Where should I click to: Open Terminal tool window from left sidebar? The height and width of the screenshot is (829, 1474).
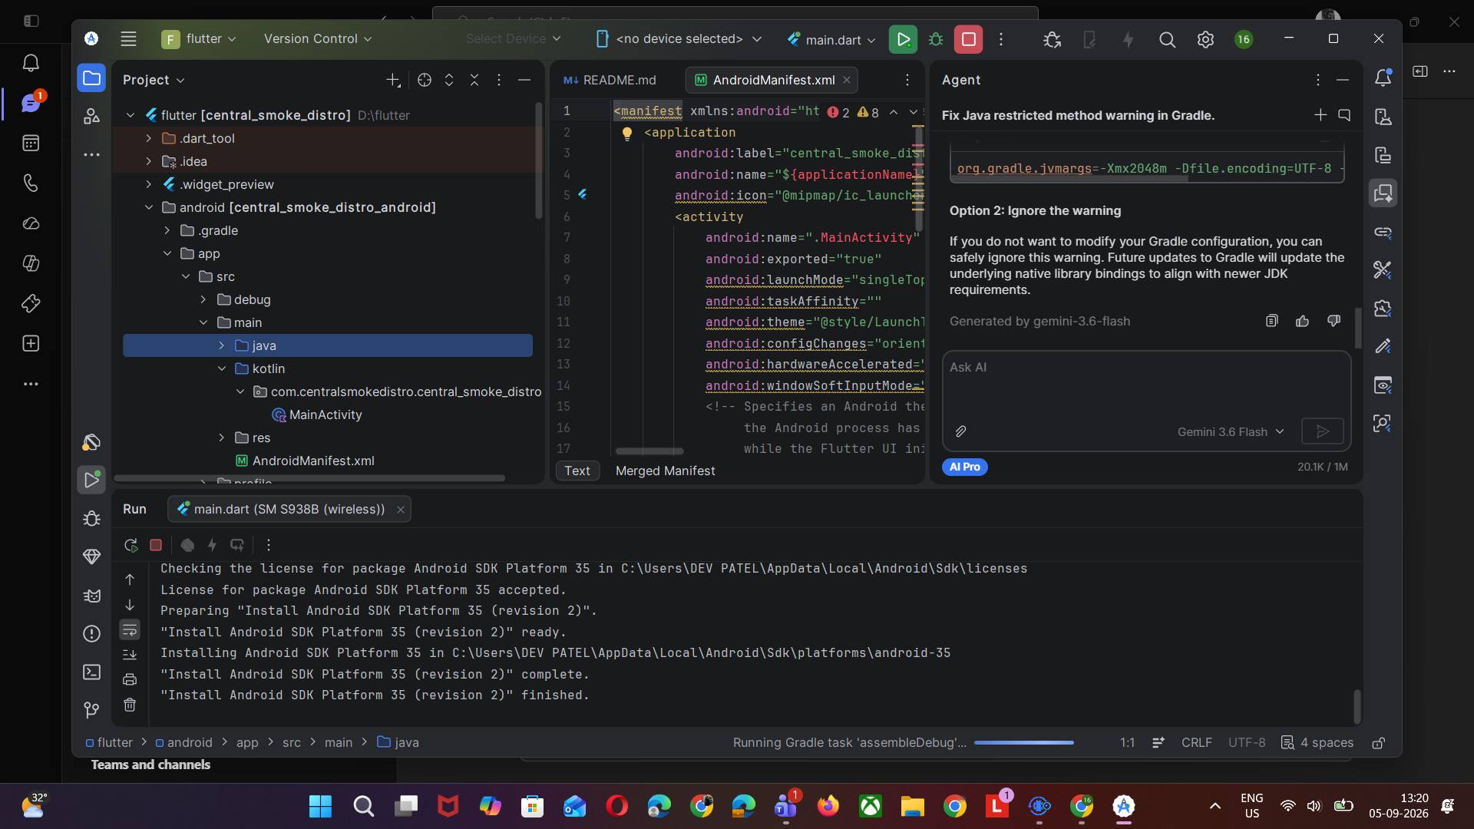click(x=91, y=672)
